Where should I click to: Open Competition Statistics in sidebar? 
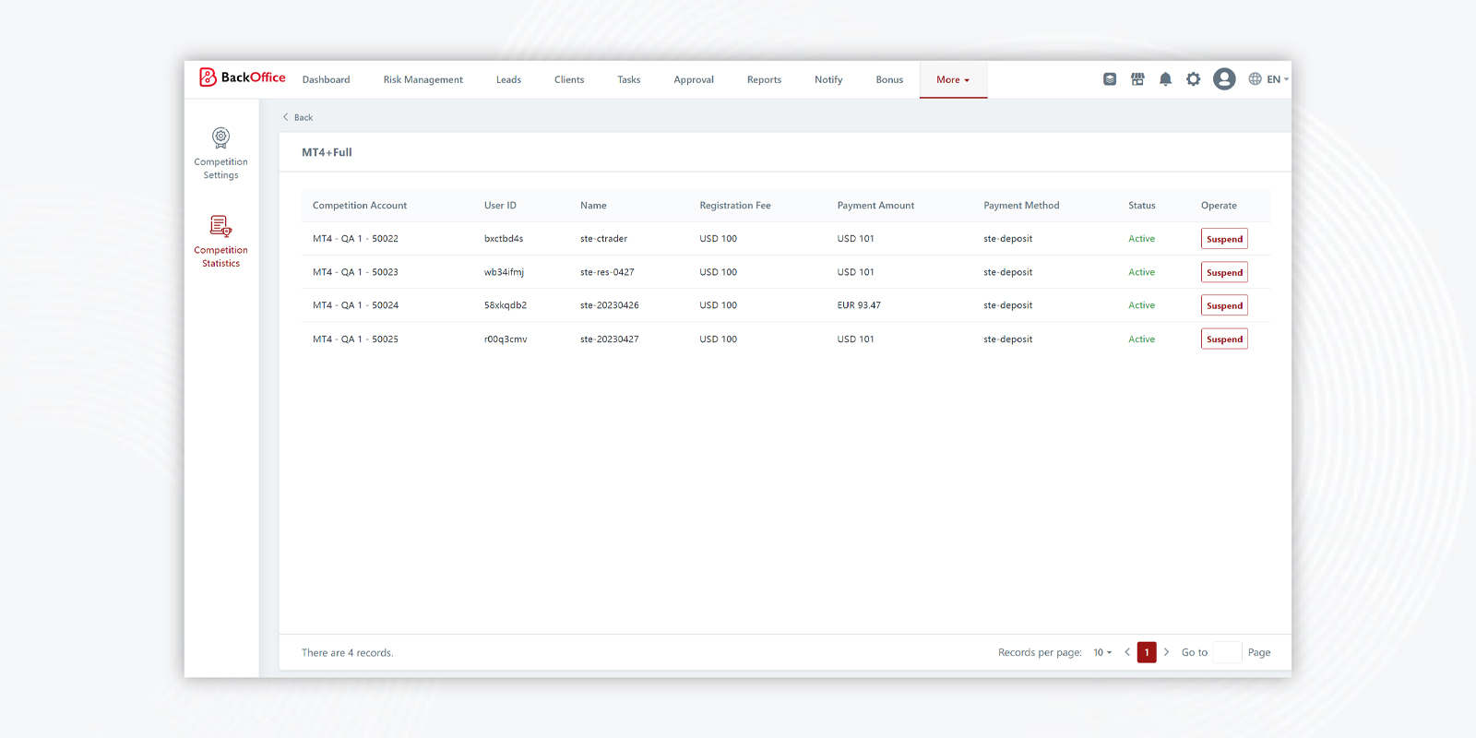pyautogui.click(x=221, y=242)
